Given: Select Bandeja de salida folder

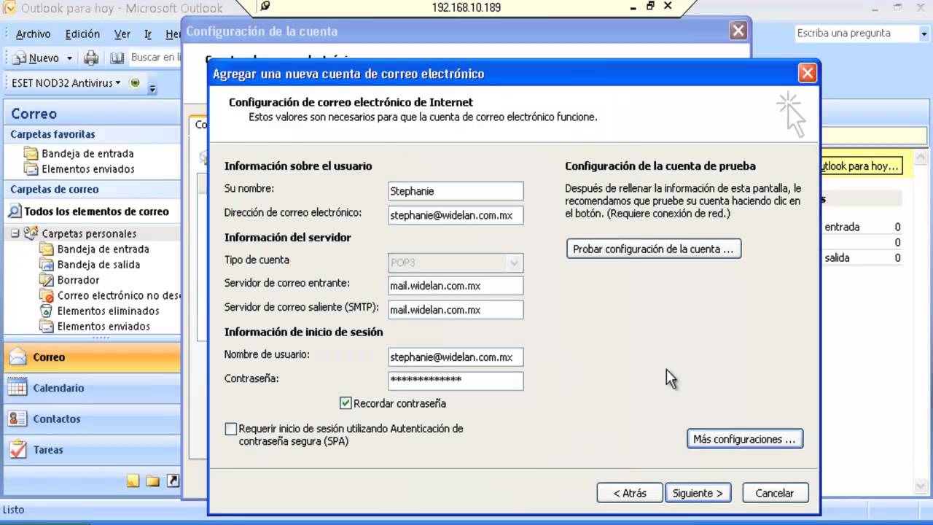Looking at the screenshot, I should [x=98, y=265].
